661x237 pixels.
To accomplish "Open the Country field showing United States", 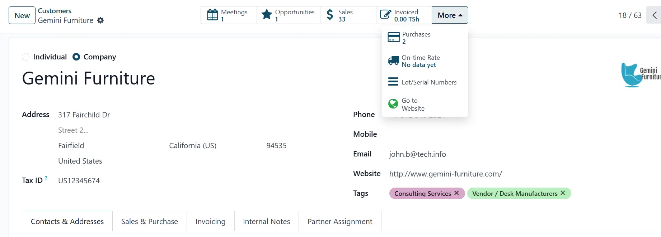I will tap(80, 161).
